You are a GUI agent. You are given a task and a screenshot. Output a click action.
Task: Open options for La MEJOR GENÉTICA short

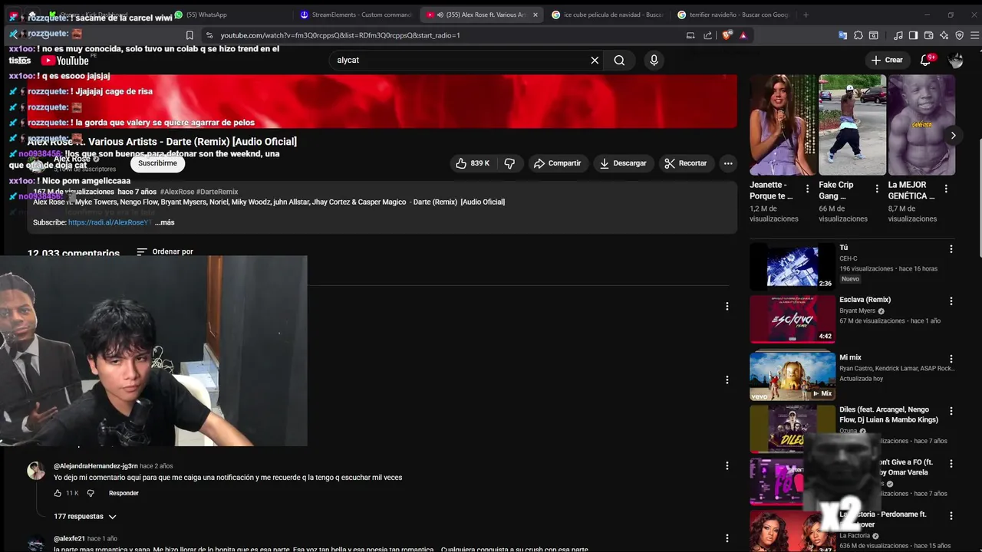[x=945, y=189]
